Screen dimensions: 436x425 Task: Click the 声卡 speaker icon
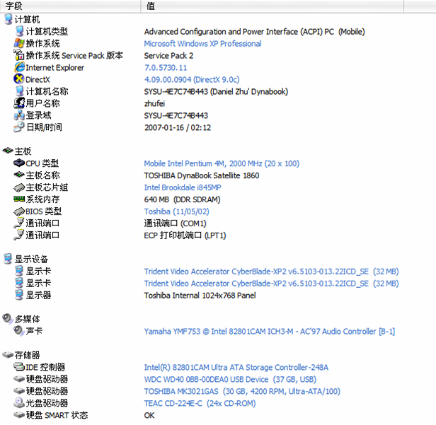[x=19, y=330]
